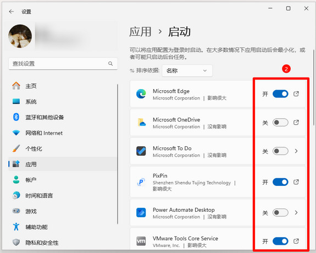Screen dimensions: 316x253
Task: Open VMware Tools external link icon
Action: [296, 241]
